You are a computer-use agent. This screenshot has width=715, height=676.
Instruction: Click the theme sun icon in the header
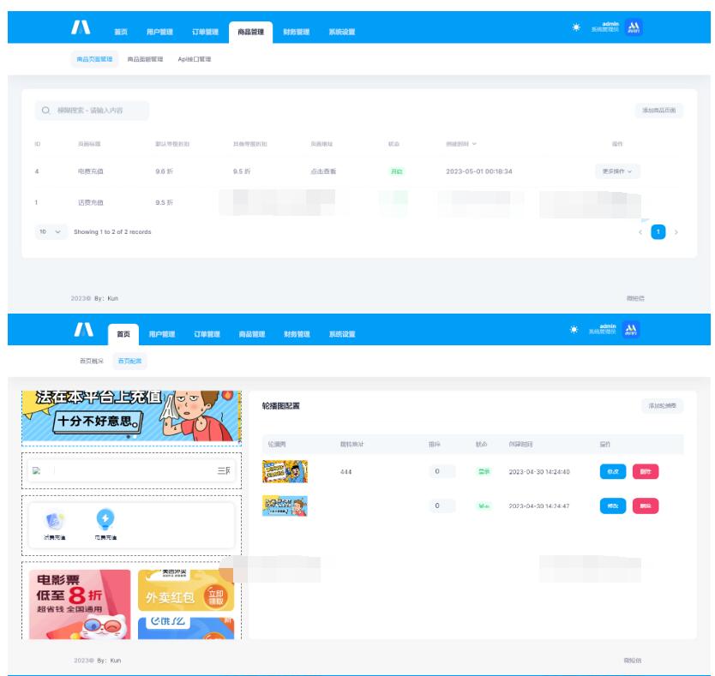click(x=576, y=26)
